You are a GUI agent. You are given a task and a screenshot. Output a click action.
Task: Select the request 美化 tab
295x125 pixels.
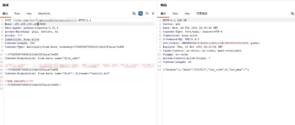(x=5, y=13)
